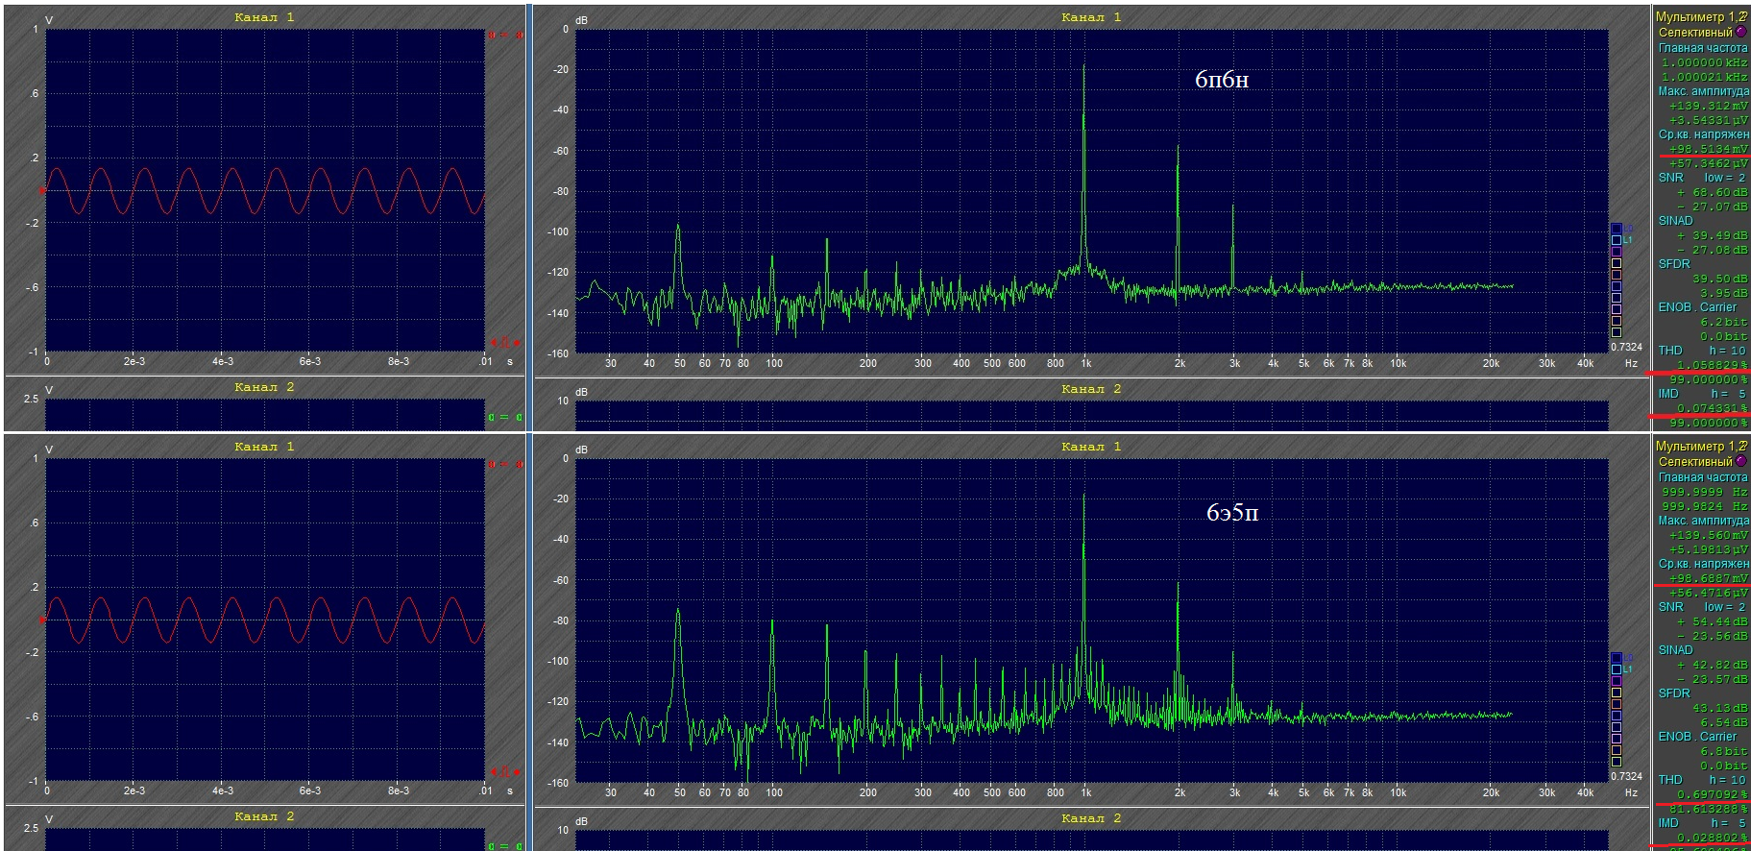Click THD value 0.697092 %
The width and height of the screenshot is (1751, 851).
click(x=1712, y=794)
